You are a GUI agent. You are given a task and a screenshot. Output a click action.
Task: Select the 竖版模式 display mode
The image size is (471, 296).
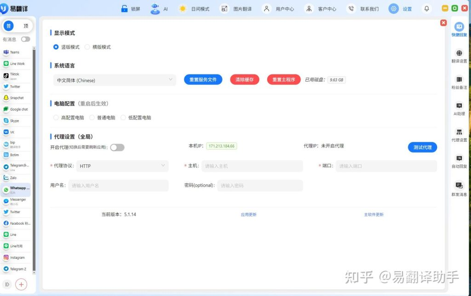click(x=55, y=46)
